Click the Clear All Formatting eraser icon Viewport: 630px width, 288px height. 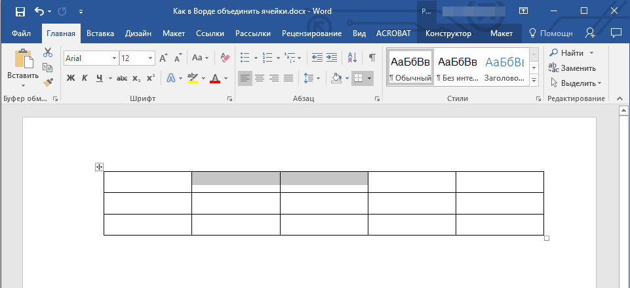click(x=226, y=58)
